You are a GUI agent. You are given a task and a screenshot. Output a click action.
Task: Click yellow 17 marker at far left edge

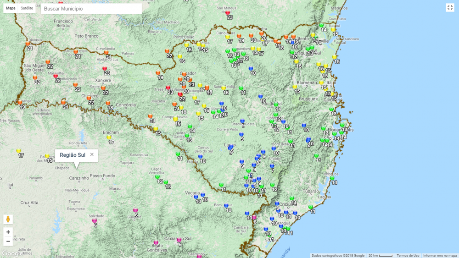[x=19, y=151]
